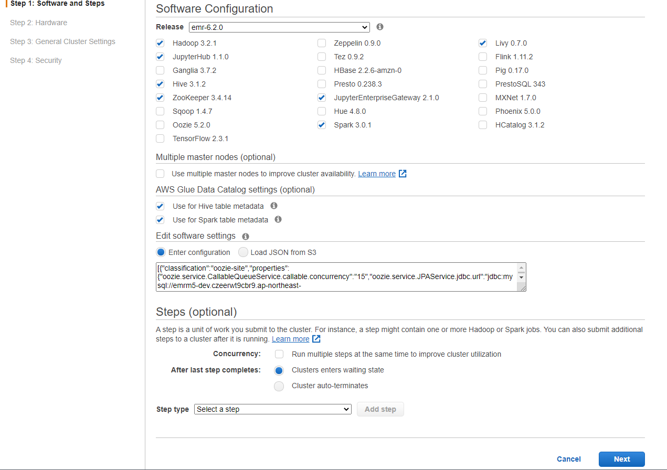The image size is (667, 470).
Task: Open Learn more link in Steps description
Action: [291, 339]
